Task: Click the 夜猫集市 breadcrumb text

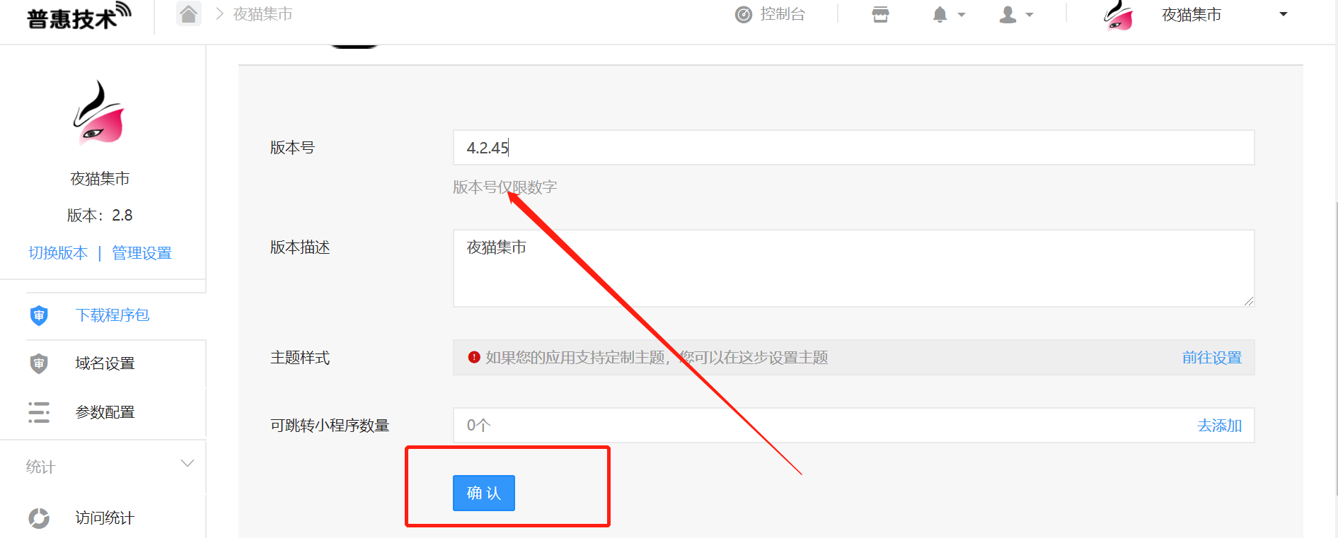Action: coord(263,14)
